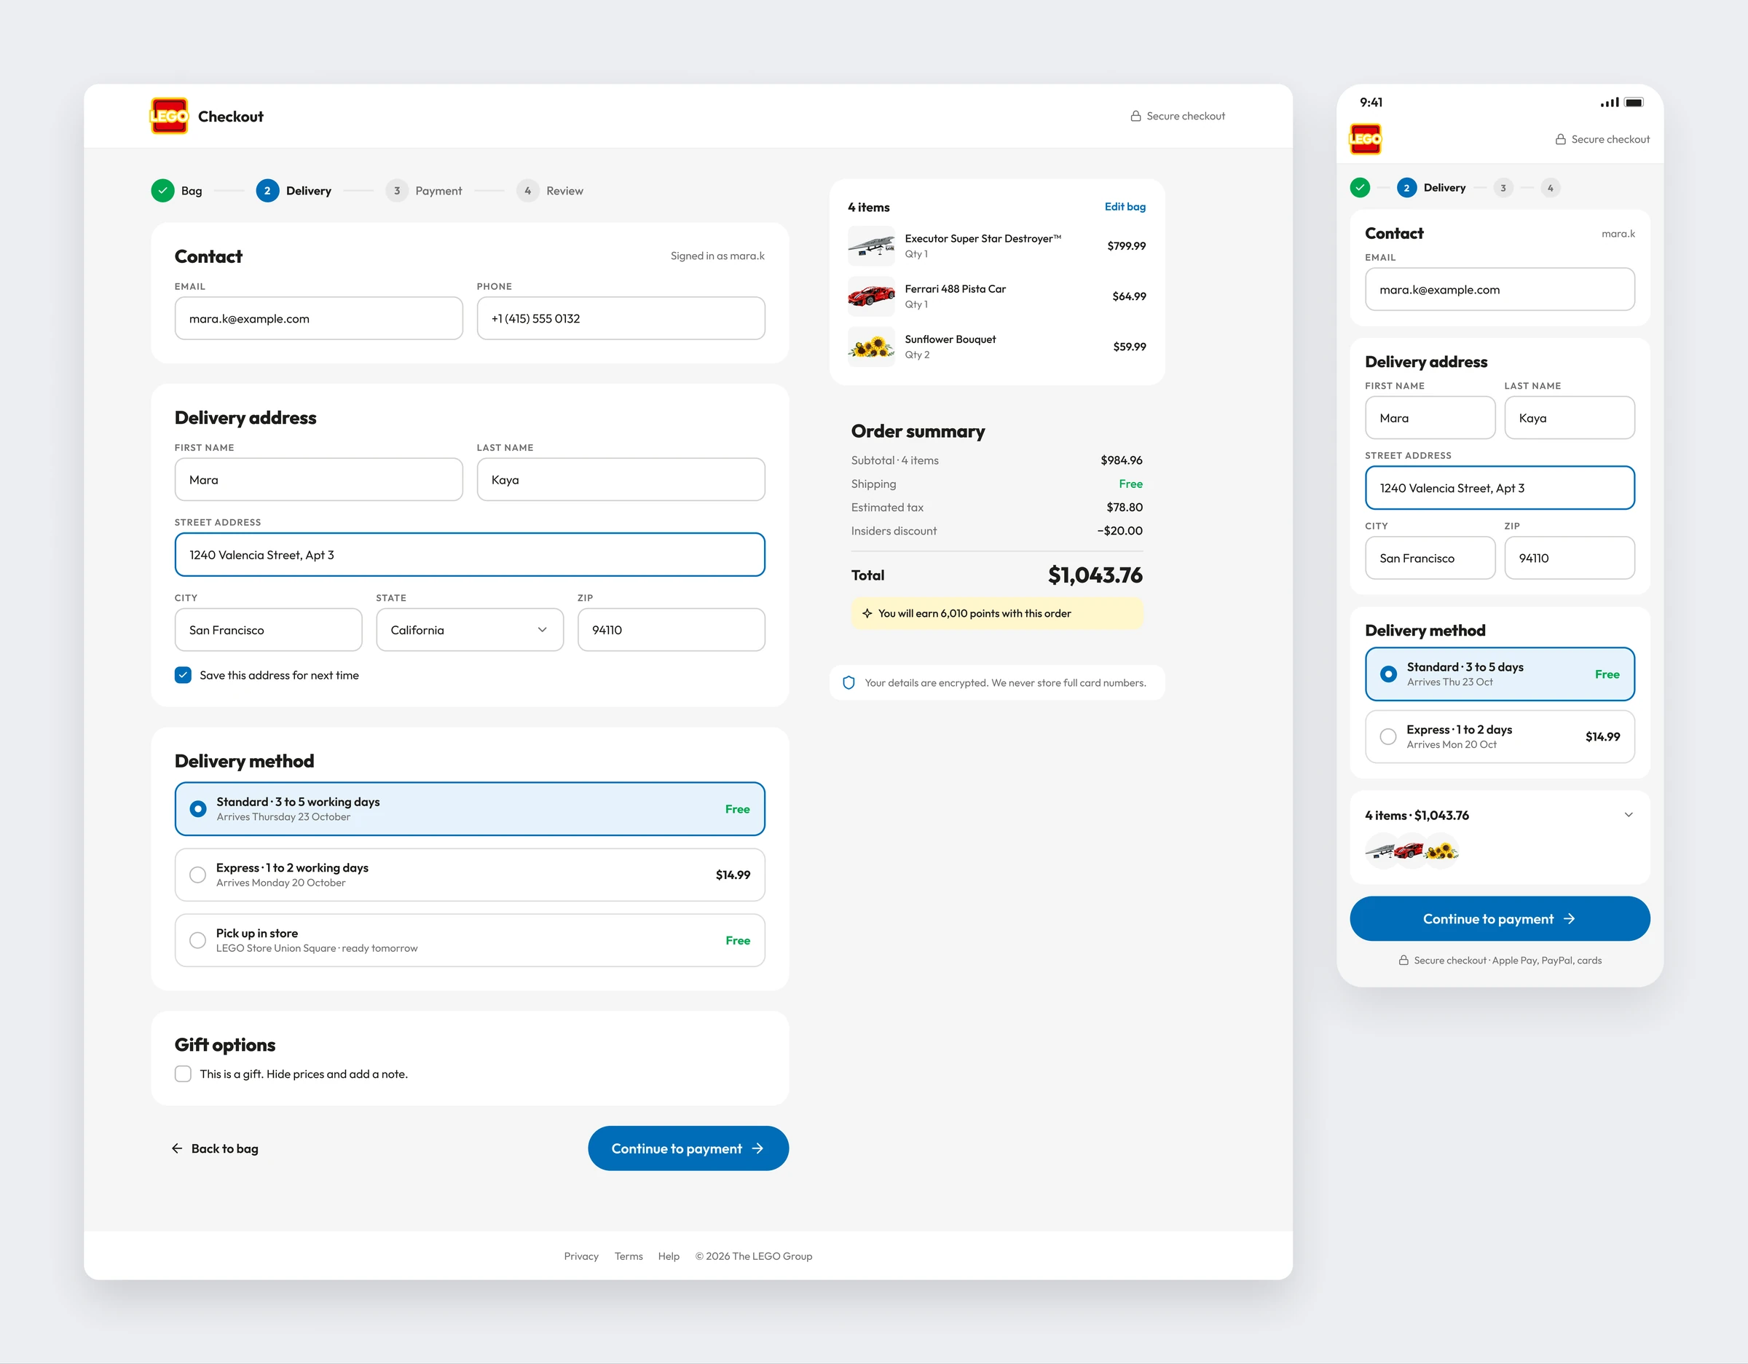Click the desktop Last Name field Kaya
The width and height of the screenshot is (1748, 1364).
pos(621,479)
